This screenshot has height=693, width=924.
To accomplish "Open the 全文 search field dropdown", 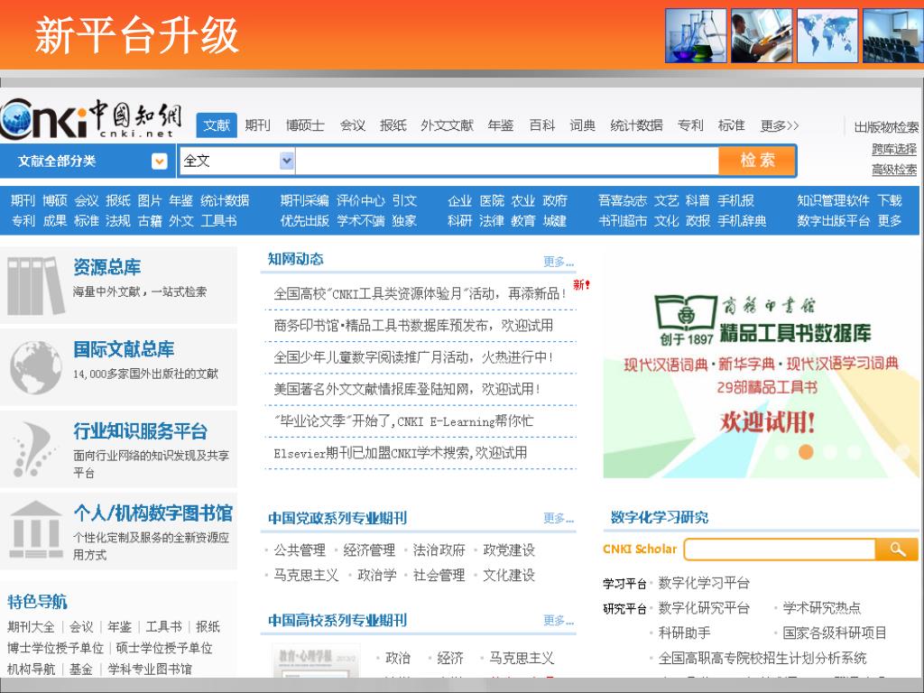I will point(286,161).
